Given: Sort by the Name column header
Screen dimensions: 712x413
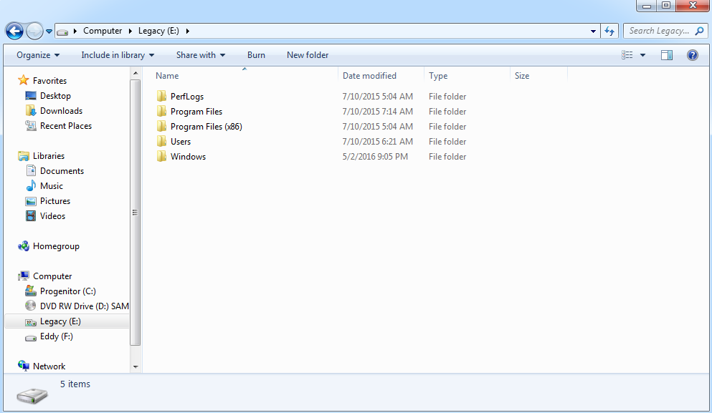Looking at the screenshot, I should point(245,76).
